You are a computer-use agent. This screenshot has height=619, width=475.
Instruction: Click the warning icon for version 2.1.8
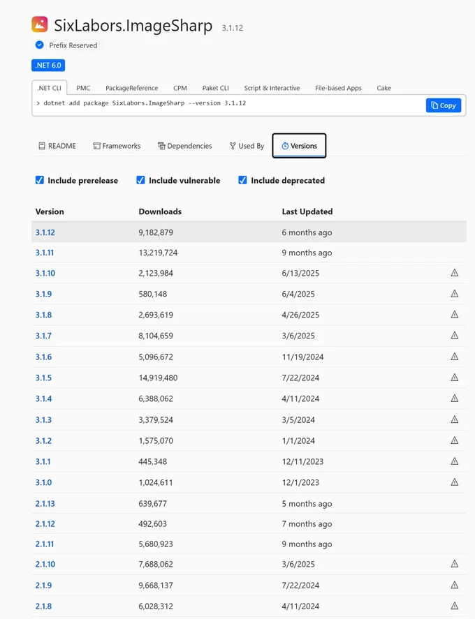[x=455, y=606]
